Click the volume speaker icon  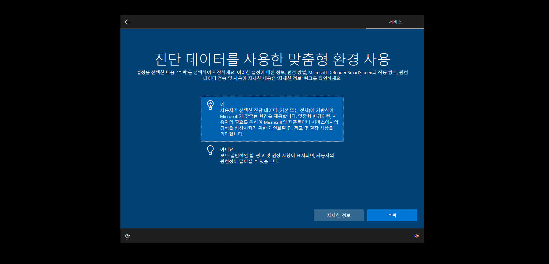[x=416, y=236]
